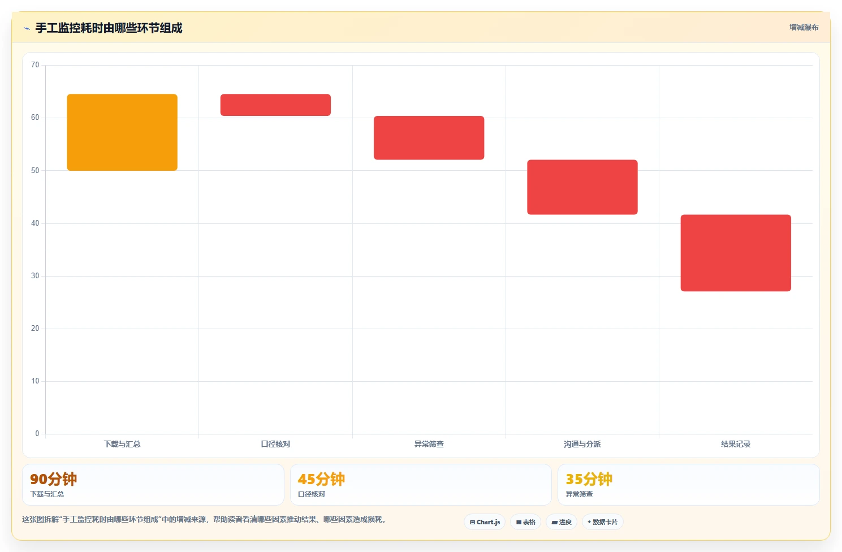
Task: Click y-axis value 20
Action: coord(35,329)
